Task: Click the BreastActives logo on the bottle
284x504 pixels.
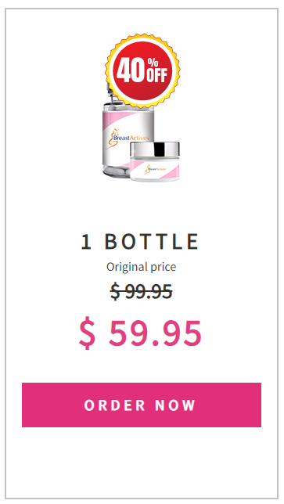Action: click(x=128, y=139)
